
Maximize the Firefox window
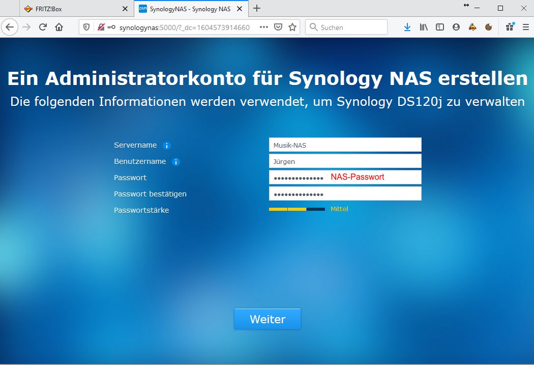tap(500, 8)
